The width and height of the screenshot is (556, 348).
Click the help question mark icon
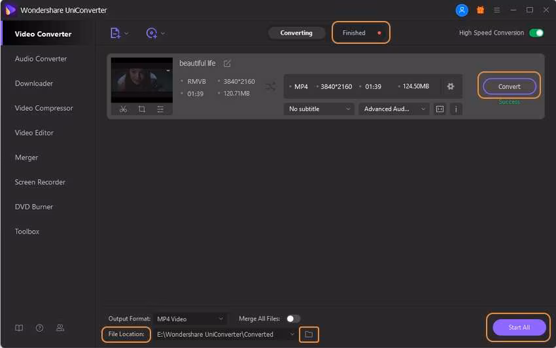click(40, 328)
